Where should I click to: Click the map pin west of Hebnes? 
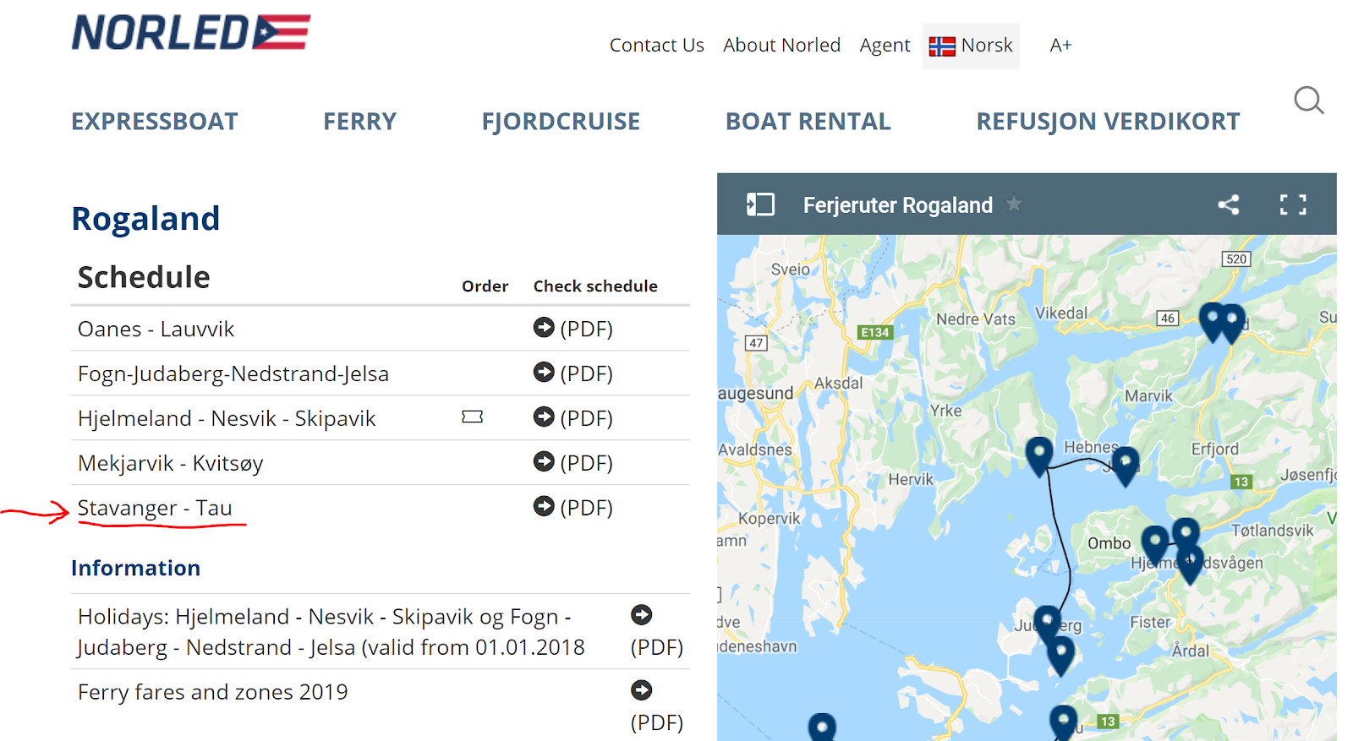[1039, 453]
